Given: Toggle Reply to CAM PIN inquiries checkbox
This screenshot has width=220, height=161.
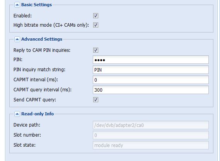Looking at the screenshot, I should pos(96,50).
